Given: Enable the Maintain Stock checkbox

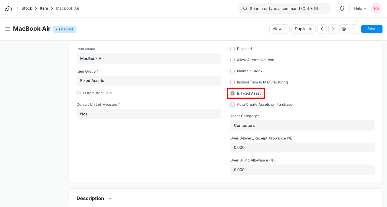Looking at the screenshot, I should [233, 71].
